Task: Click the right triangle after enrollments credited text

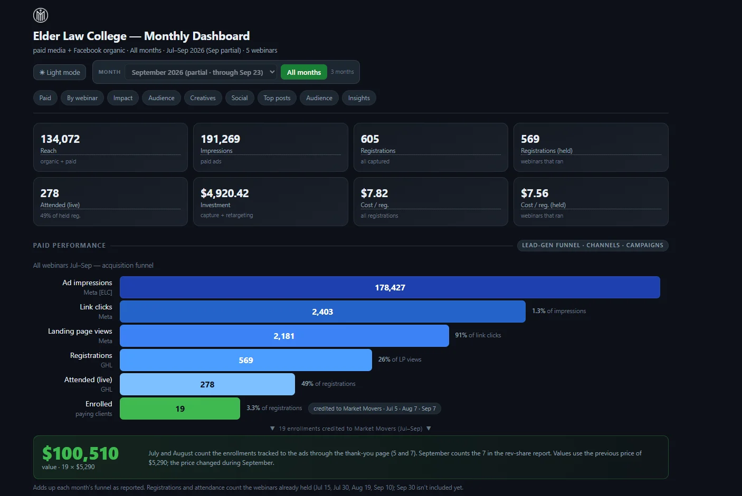Action: tap(429, 429)
